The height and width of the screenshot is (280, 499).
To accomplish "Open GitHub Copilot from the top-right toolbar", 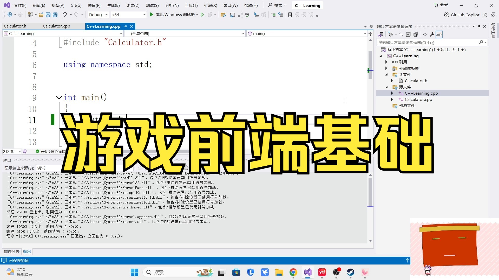I will coord(462,15).
